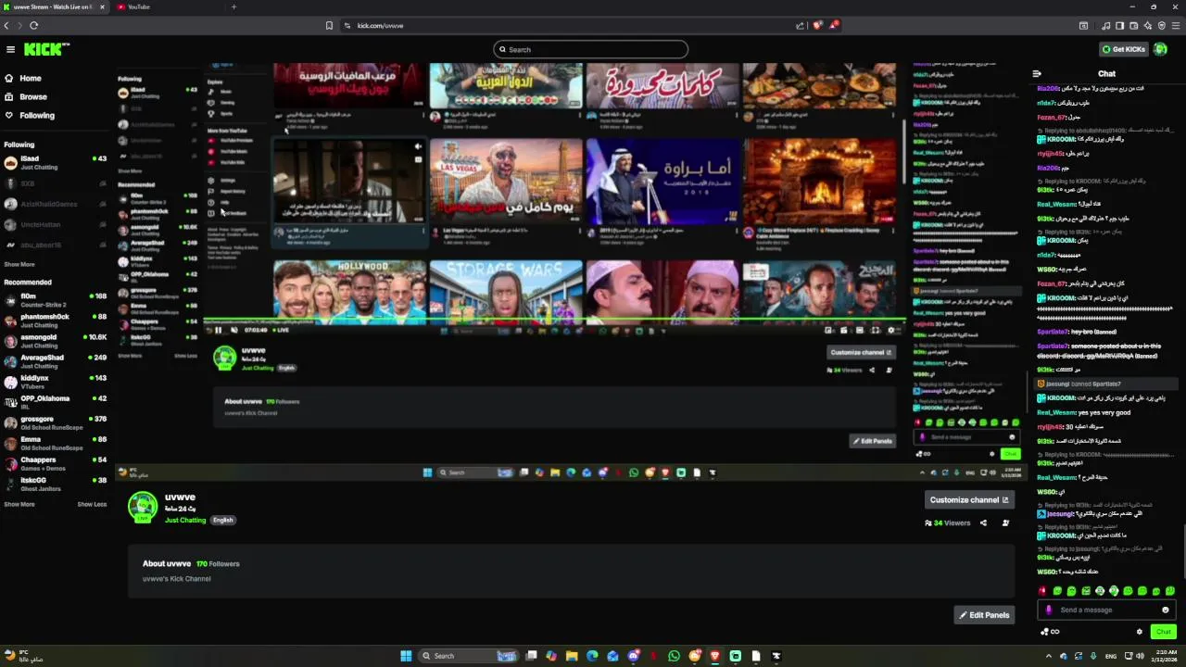
Task: Open the user profile avatar menu
Action: [1161, 49]
